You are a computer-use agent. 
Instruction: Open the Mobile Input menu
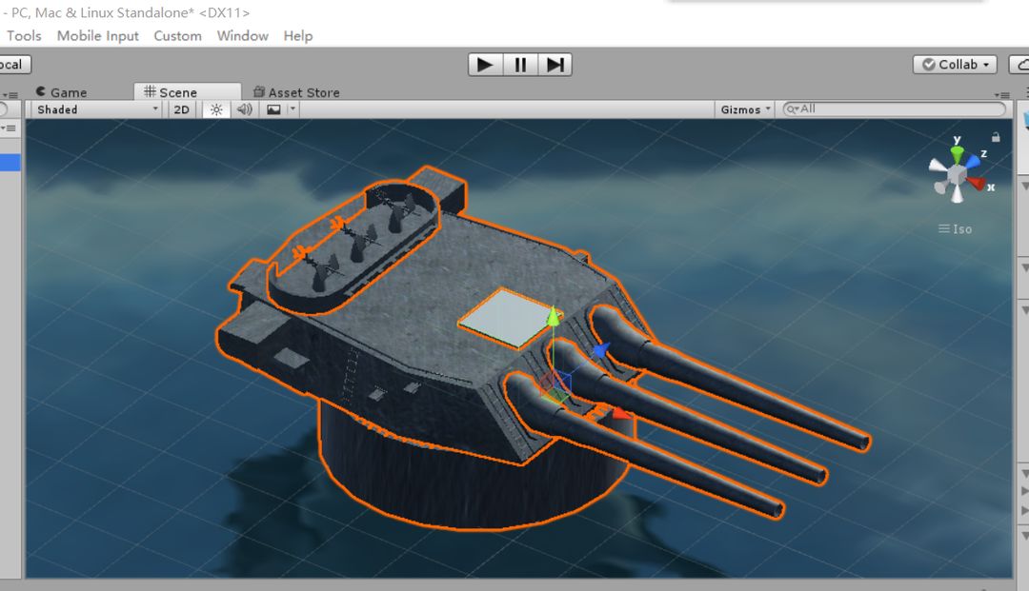point(98,36)
